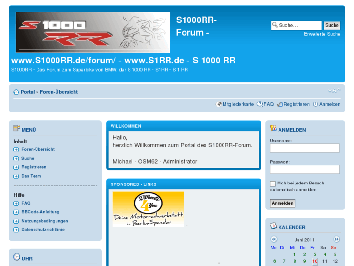Click the magnifier icon in search box

tap(275, 25)
